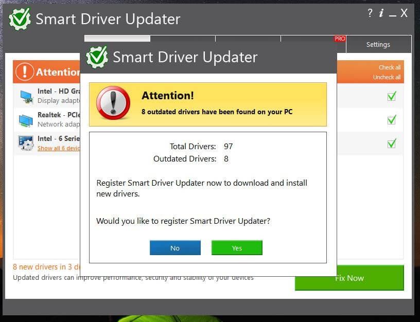Open help with the question mark icon
This screenshot has height=322, width=420.
click(x=370, y=13)
